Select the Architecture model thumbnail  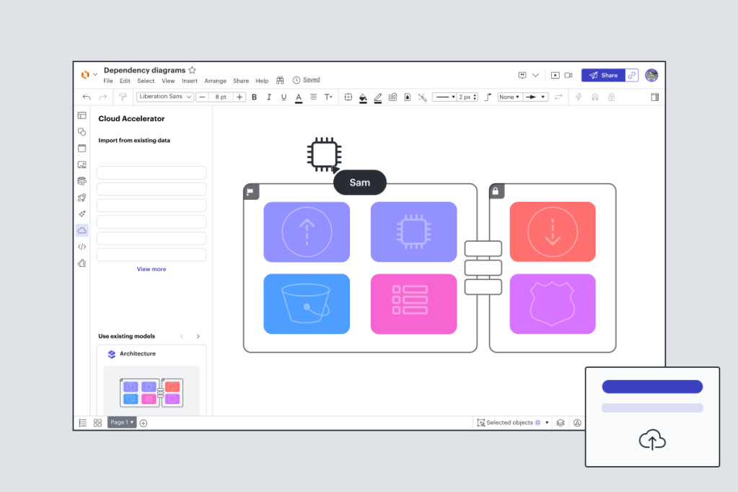[151, 392]
